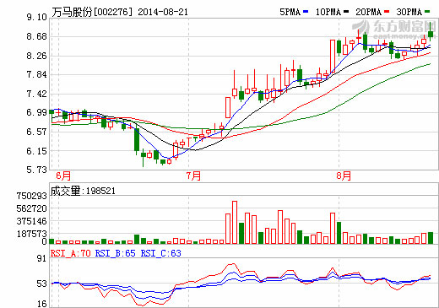The image size is (439, 308).
Task: Click the 7月 month label on time axis
Action: tap(193, 176)
